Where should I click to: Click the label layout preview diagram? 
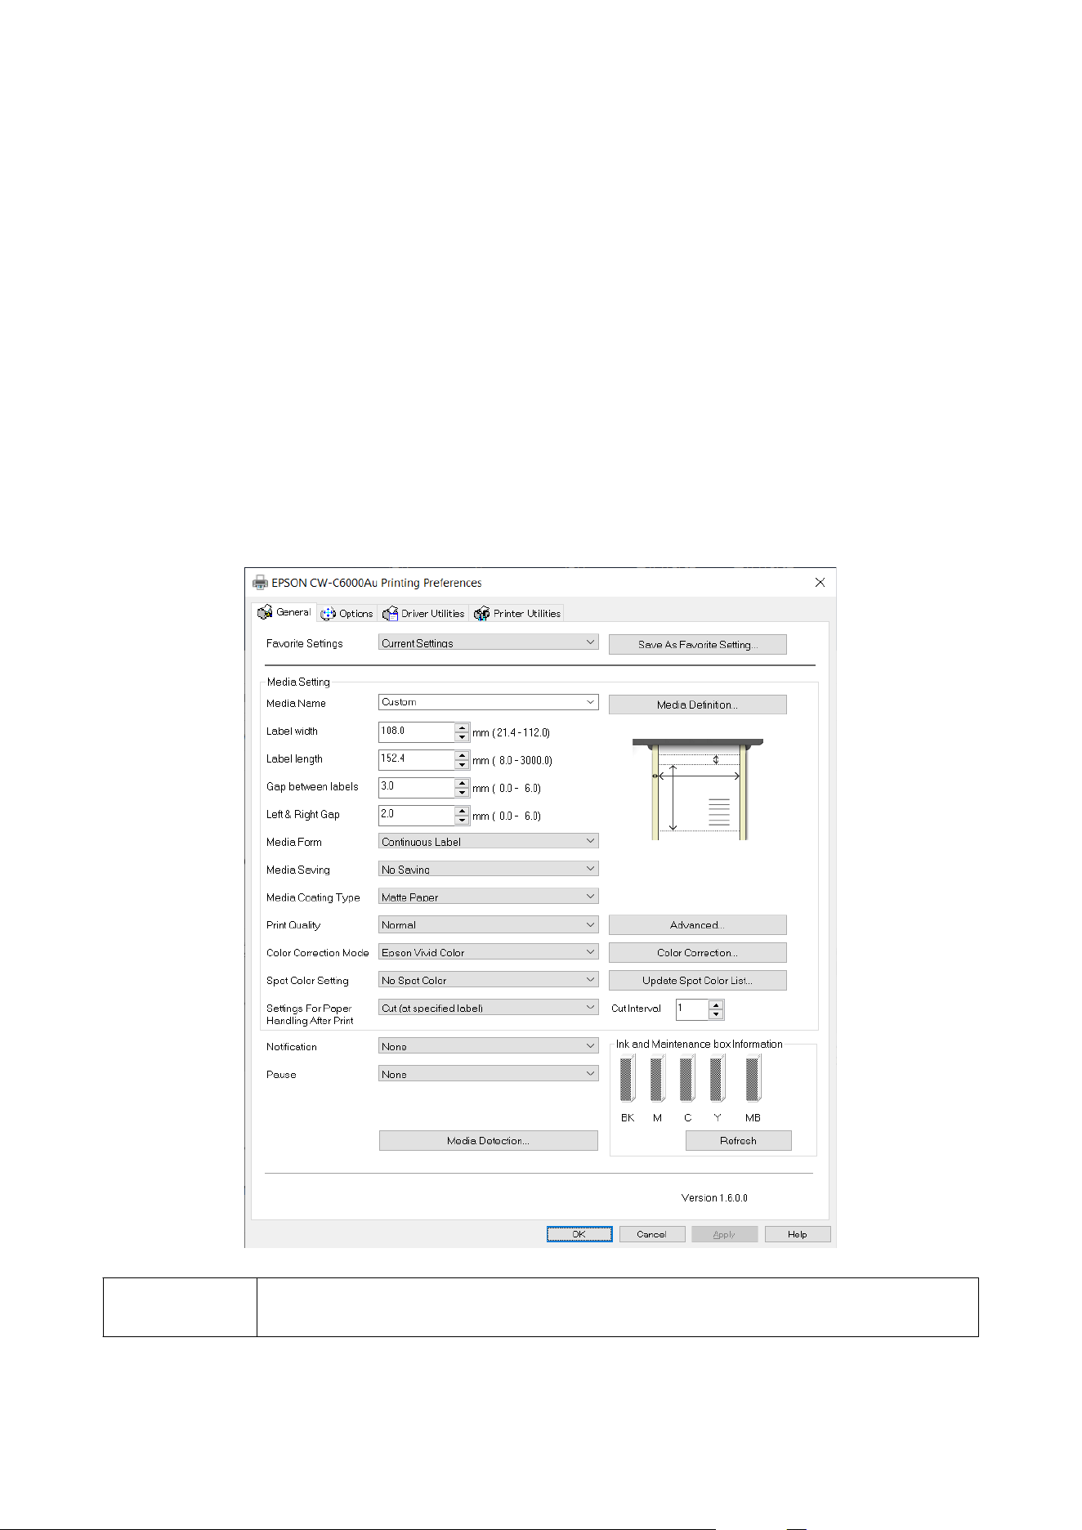(698, 789)
